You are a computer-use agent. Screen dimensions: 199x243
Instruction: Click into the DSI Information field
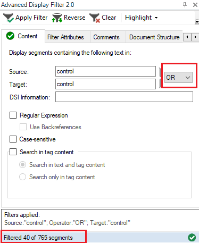coord(124,97)
